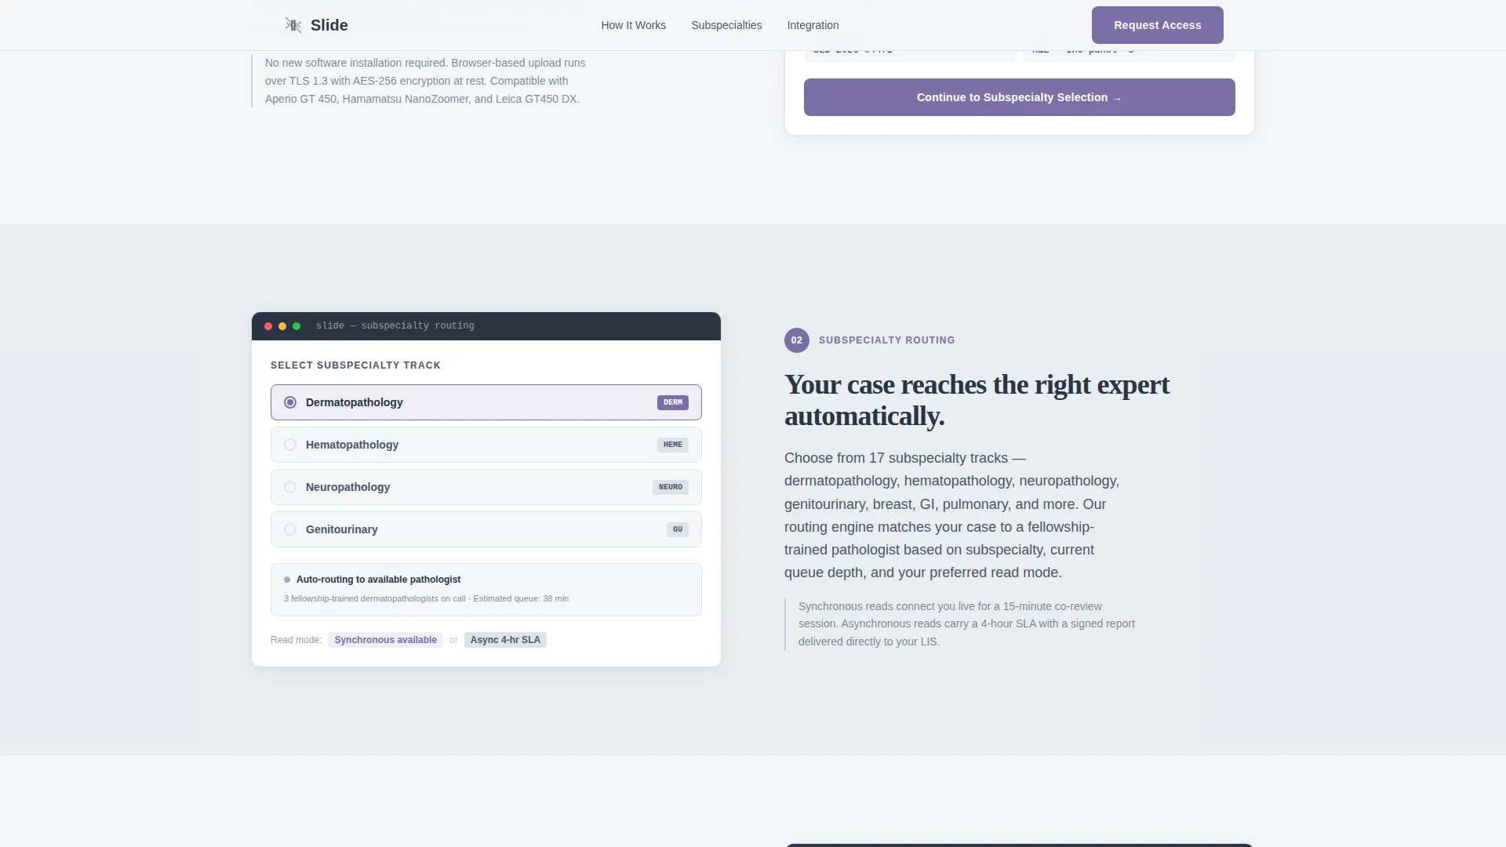The width and height of the screenshot is (1506, 847).
Task: Select Synchronous available read mode
Action: pos(385,640)
